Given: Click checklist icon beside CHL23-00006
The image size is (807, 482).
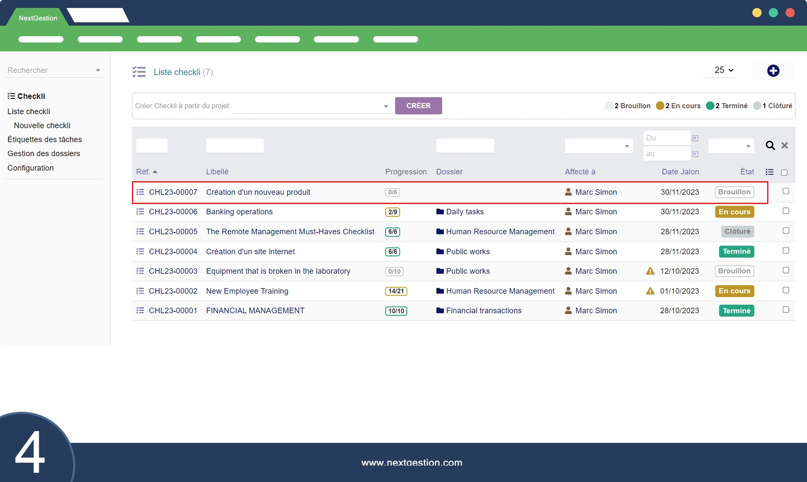Looking at the screenshot, I should (140, 212).
